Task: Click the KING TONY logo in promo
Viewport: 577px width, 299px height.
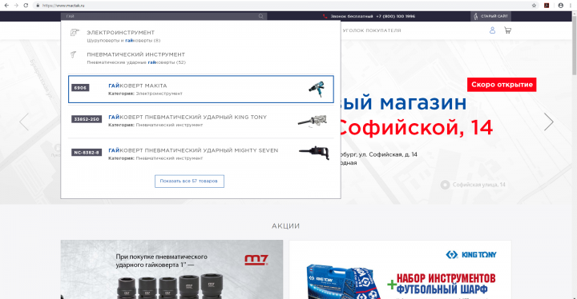Action: pyautogui.click(x=471, y=254)
